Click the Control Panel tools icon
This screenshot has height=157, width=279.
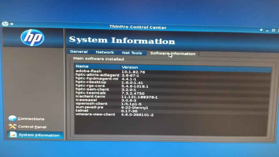tap(12, 126)
